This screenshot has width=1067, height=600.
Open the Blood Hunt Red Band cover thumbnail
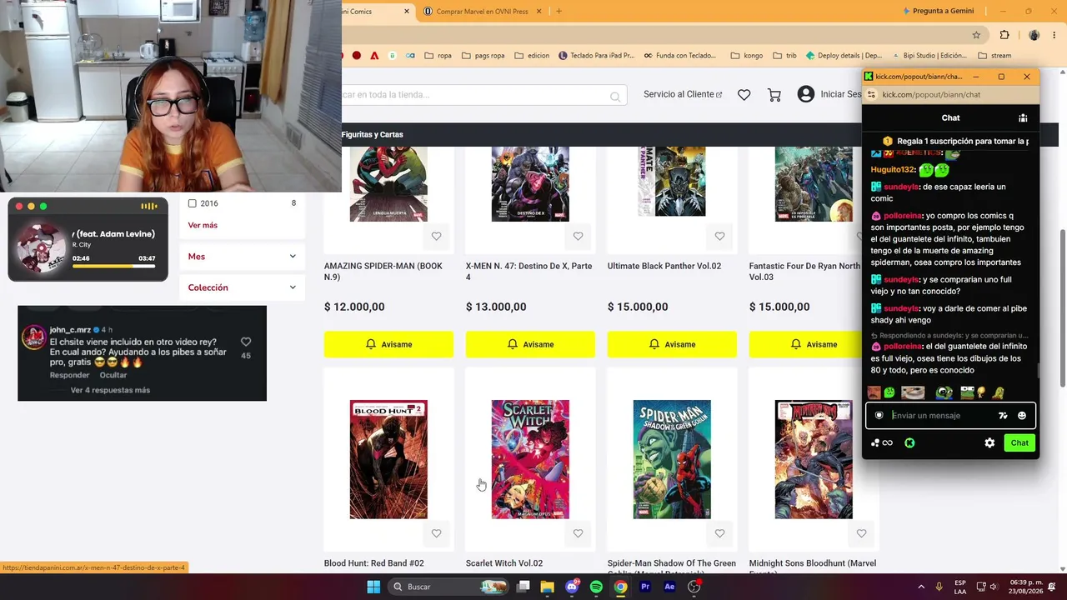click(388, 459)
